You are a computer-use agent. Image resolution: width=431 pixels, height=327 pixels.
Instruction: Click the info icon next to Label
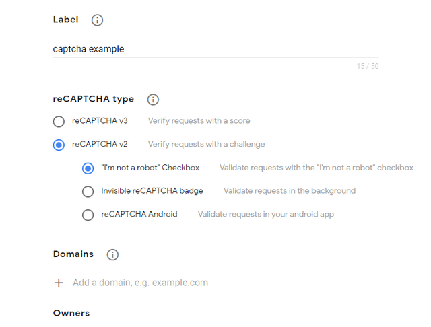(97, 20)
